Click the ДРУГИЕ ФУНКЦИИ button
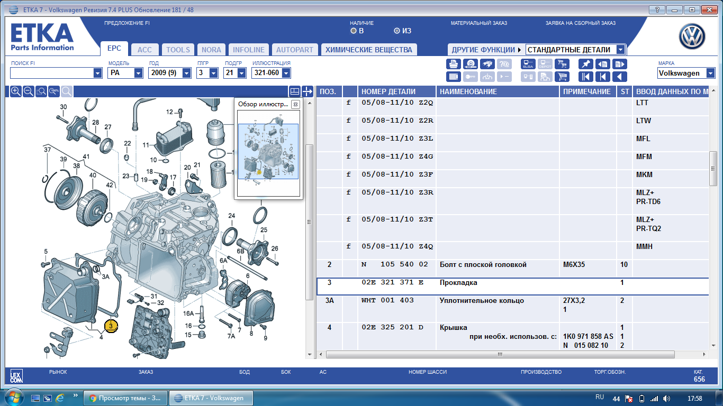Viewport: 723px width, 406px height. tap(486, 50)
